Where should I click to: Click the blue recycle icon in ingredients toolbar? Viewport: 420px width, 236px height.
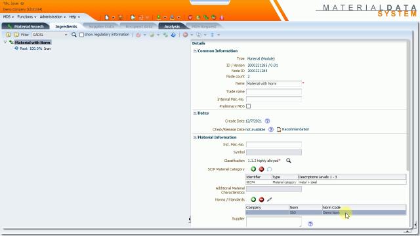click(x=173, y=35)
